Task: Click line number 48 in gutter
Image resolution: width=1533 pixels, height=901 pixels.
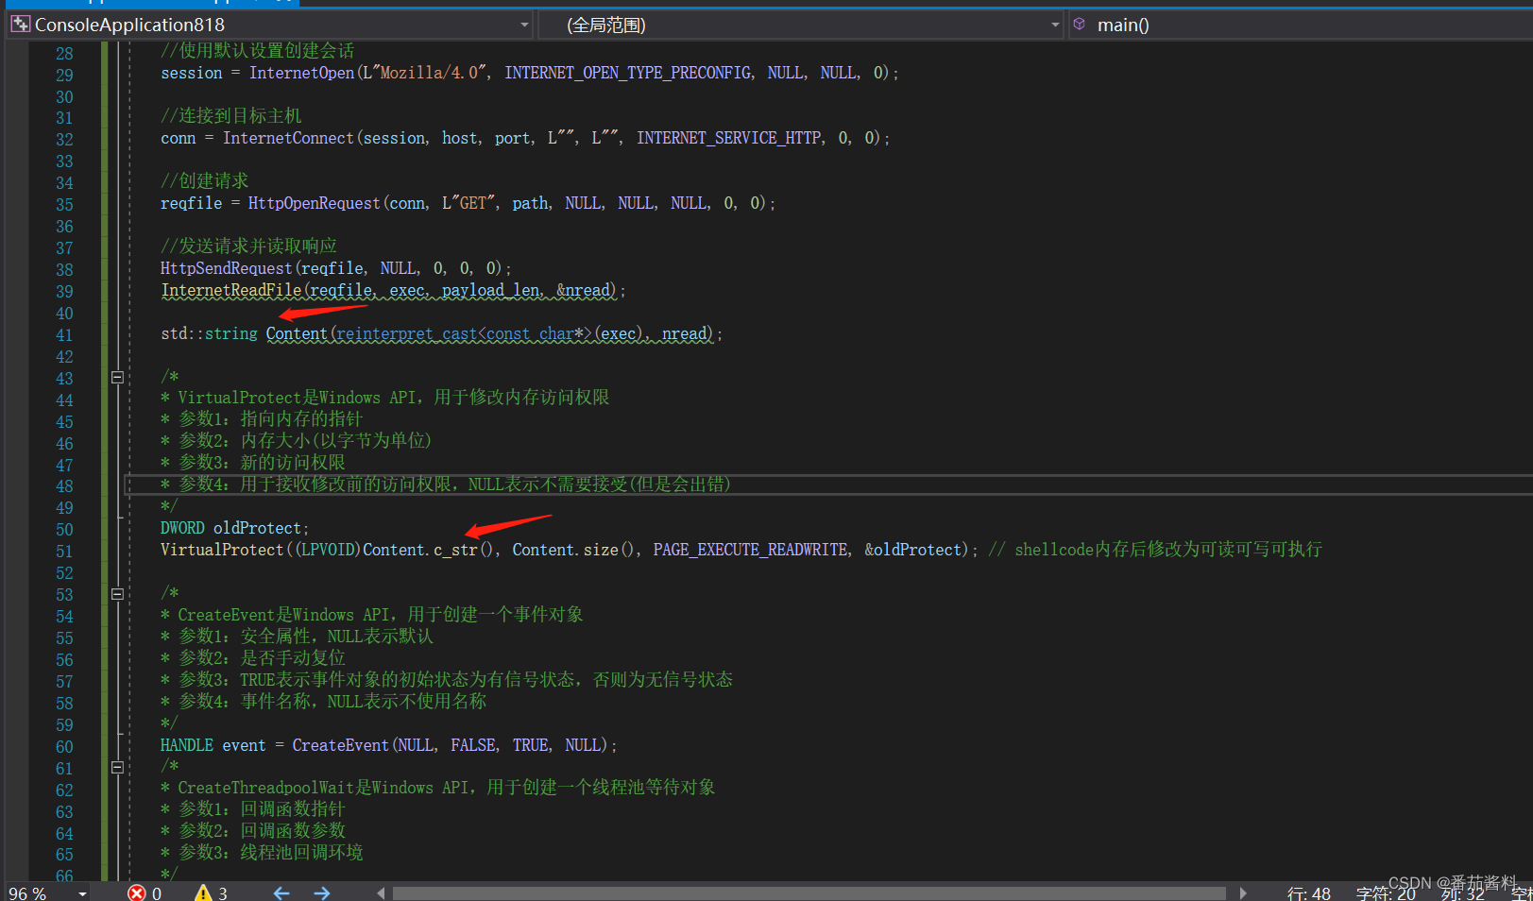Action: point(64,486)
